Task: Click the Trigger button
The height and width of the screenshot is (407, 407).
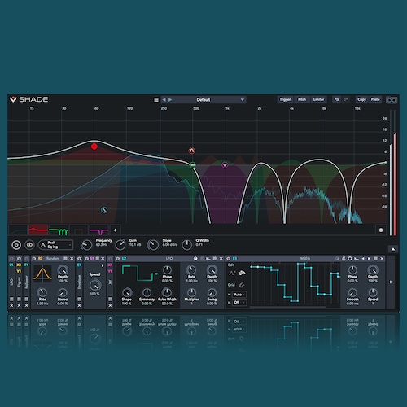Action: (285, 99)
